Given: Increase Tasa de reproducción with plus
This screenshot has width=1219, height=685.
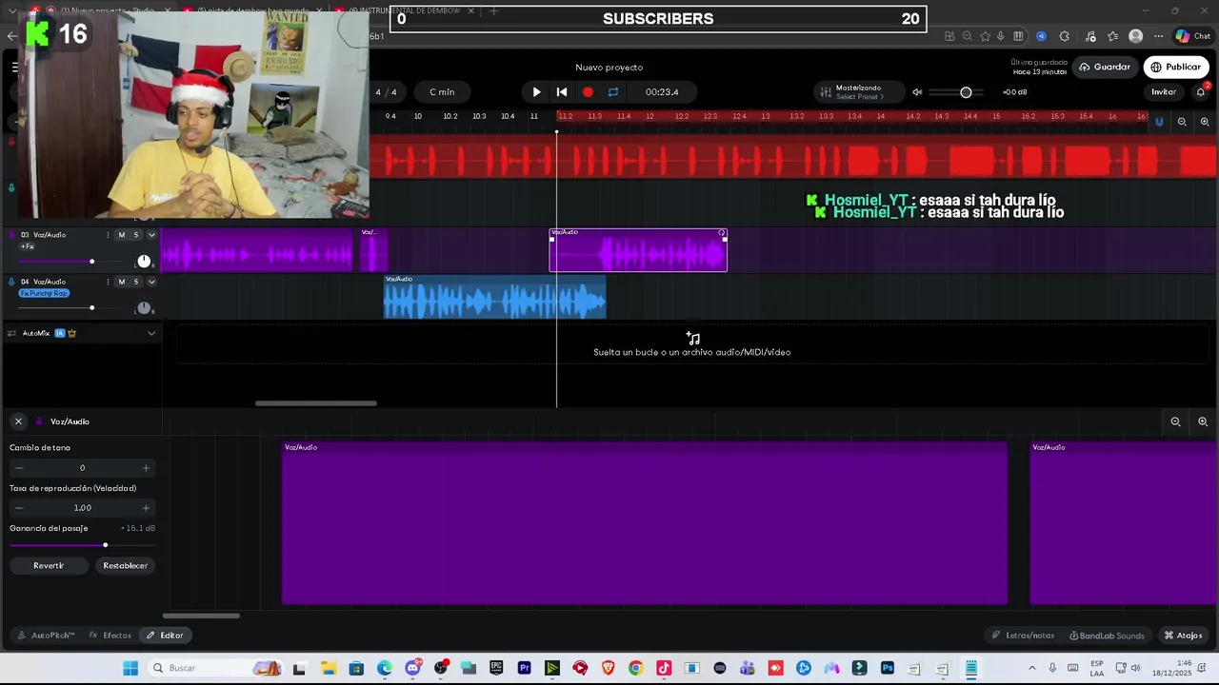Looking at the screenshot, I should (146, 508).
